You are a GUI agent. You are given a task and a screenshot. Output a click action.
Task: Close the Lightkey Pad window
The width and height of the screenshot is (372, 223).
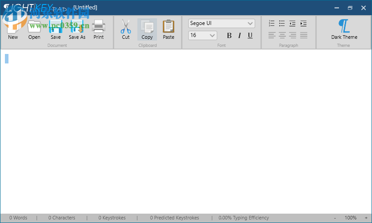(x=364, y=8)
